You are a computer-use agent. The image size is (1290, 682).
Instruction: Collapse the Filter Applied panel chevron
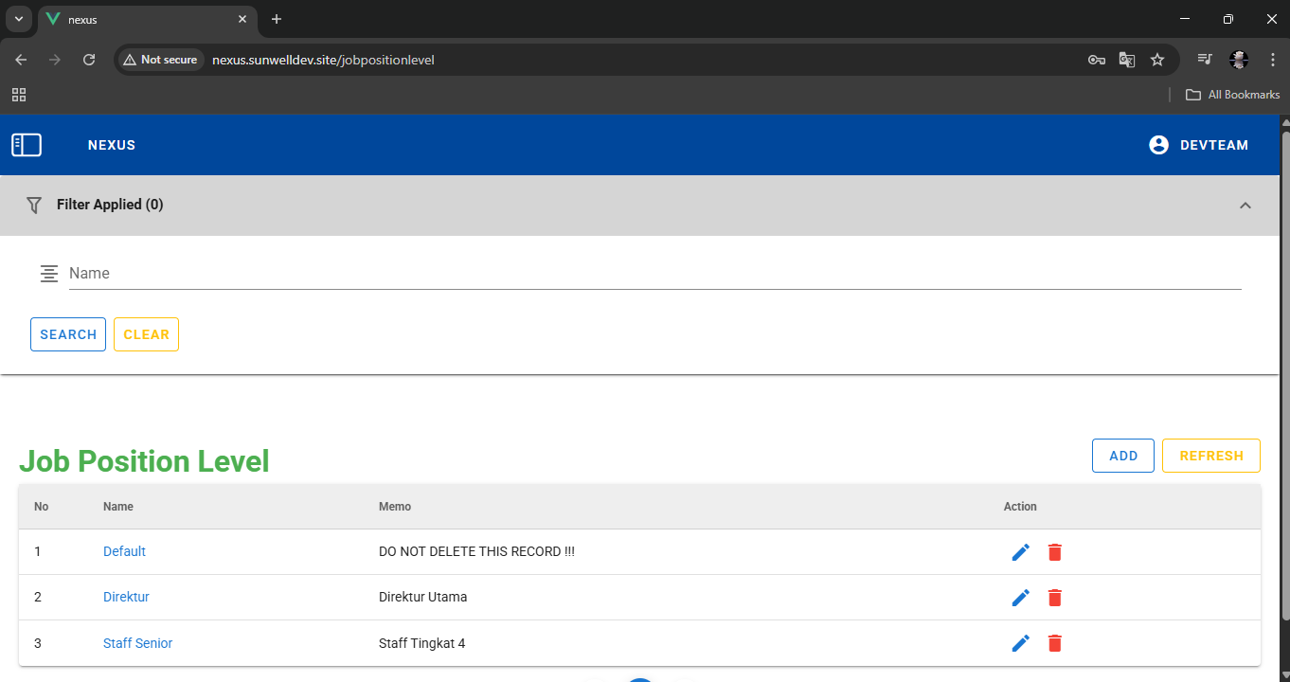point(1245,206)
